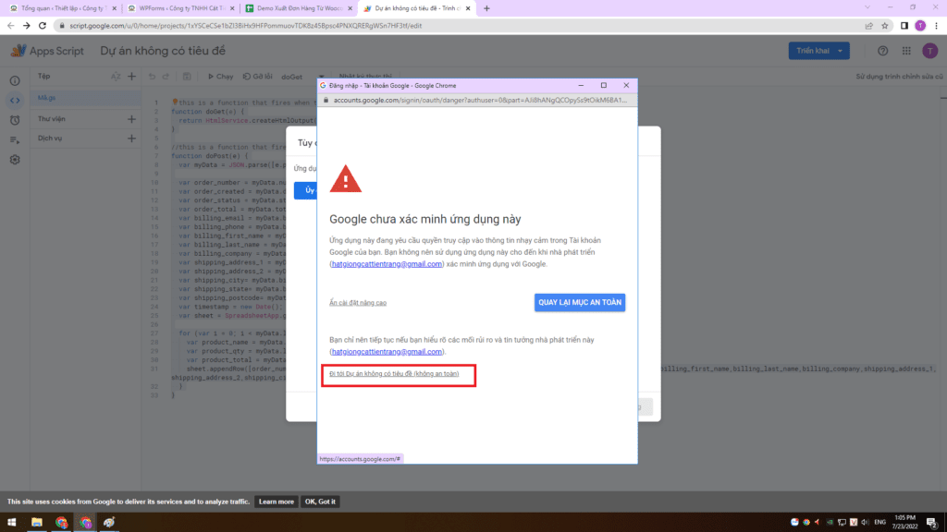
Task: Click the redo arrow in editor toolbar
Action: (166, 77)
